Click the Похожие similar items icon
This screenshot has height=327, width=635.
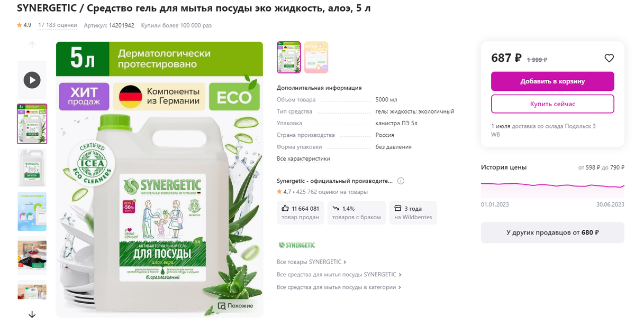click(236, 305)
